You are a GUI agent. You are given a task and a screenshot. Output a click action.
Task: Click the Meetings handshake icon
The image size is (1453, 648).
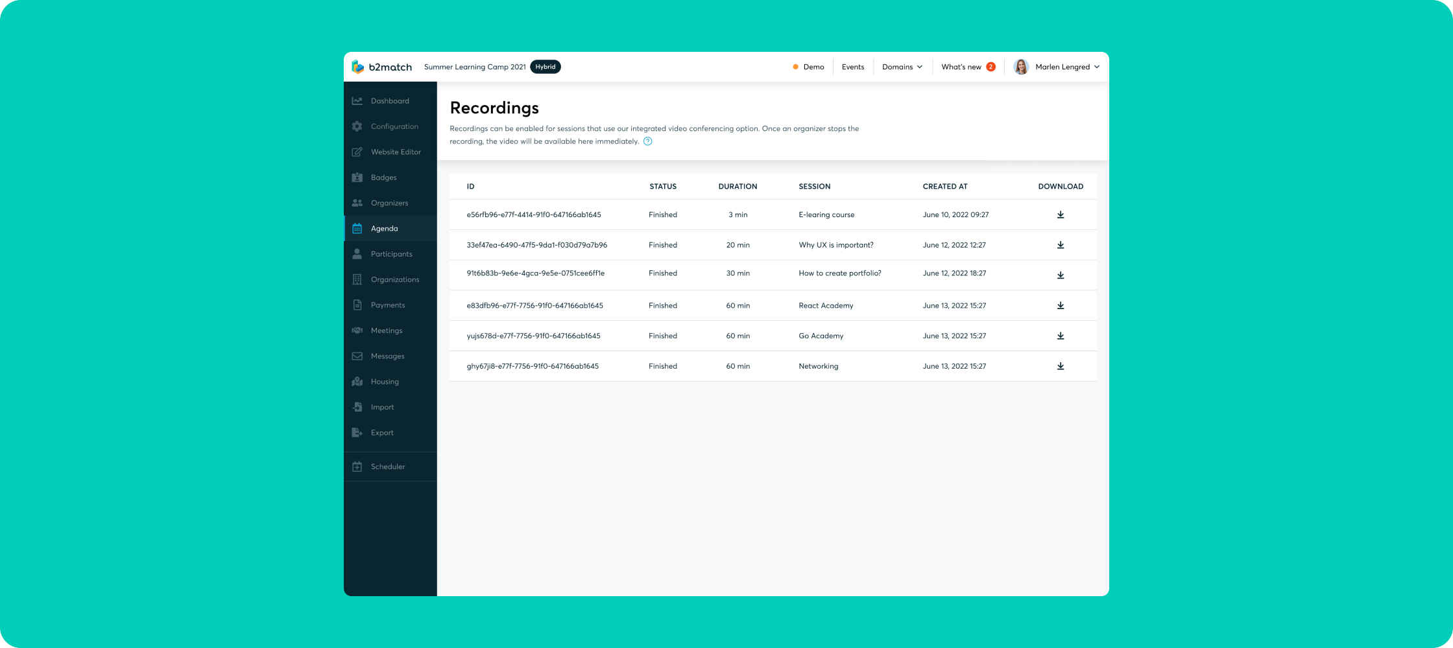point(357,330)
